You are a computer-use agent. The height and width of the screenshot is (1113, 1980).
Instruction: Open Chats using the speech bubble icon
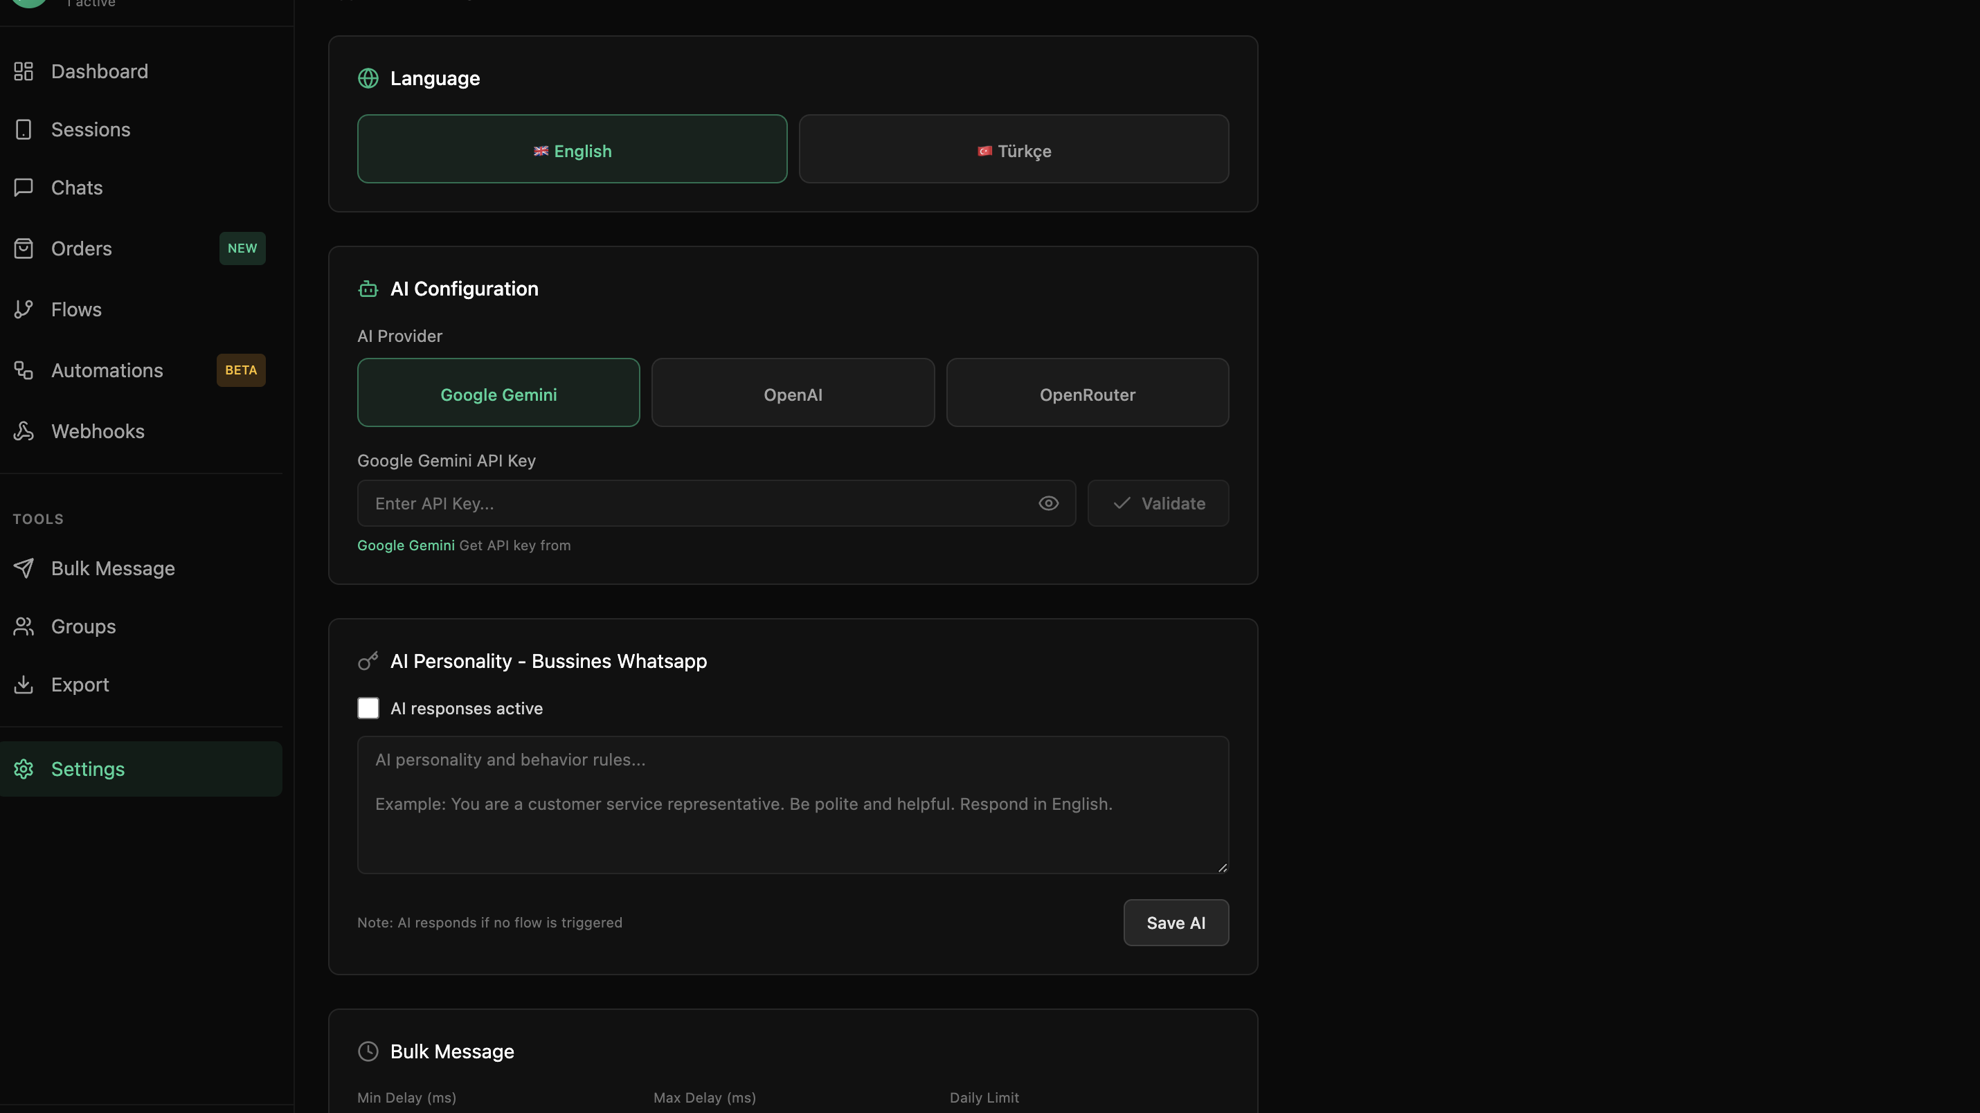click(x=23, y=187)
